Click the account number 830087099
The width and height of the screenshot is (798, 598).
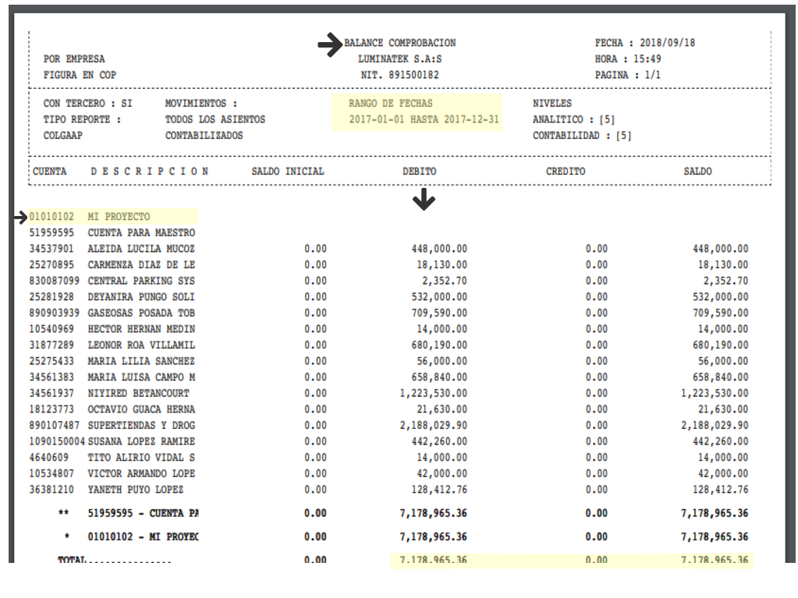coord(55,281)
